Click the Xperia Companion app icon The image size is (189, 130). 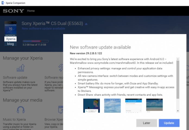click(3, 3)
